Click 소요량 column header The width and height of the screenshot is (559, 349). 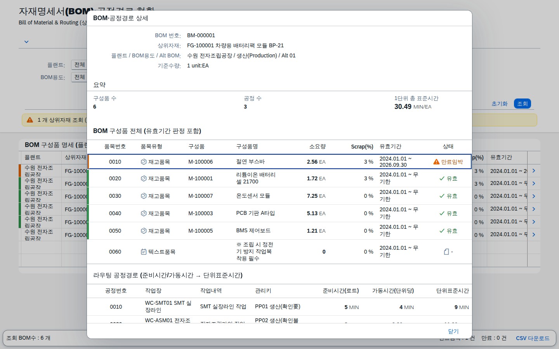tap(318, 147)
